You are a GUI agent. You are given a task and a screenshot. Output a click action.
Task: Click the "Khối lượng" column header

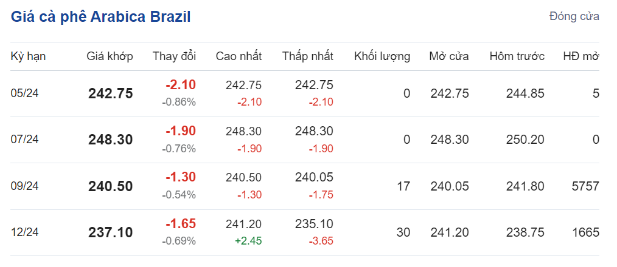coord(382,56)
